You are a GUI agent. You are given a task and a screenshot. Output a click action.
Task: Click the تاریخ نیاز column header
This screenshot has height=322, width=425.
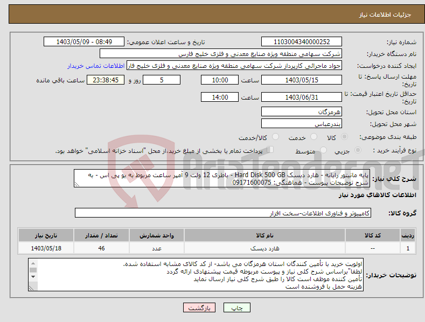(46, 235)
